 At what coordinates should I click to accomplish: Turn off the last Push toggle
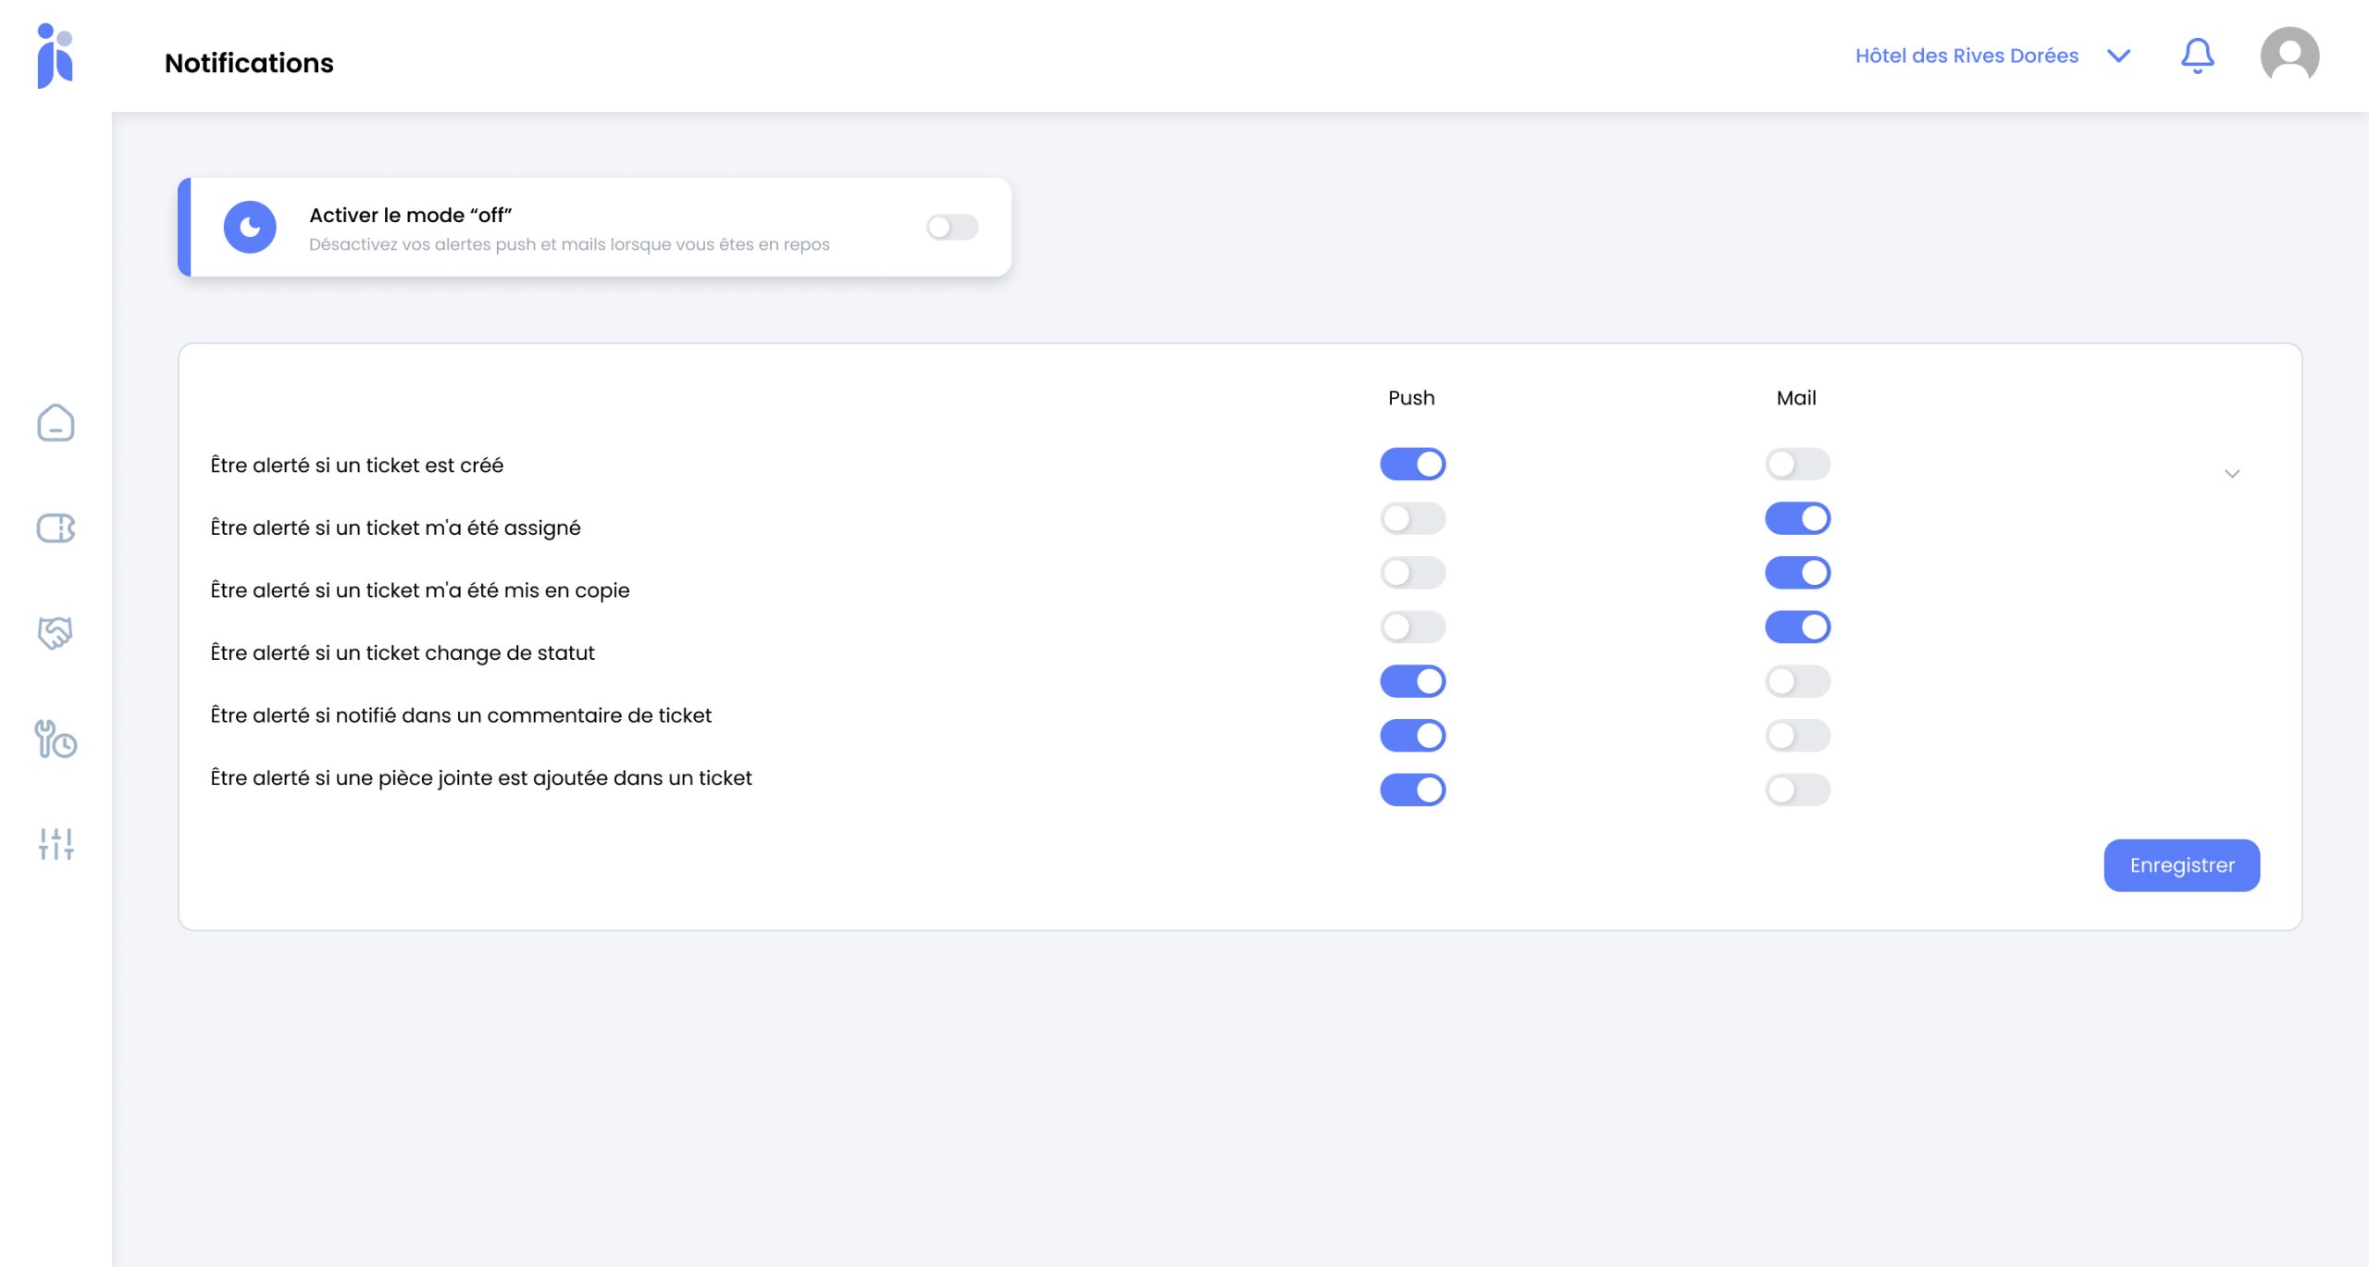(x=1412, y=789)
